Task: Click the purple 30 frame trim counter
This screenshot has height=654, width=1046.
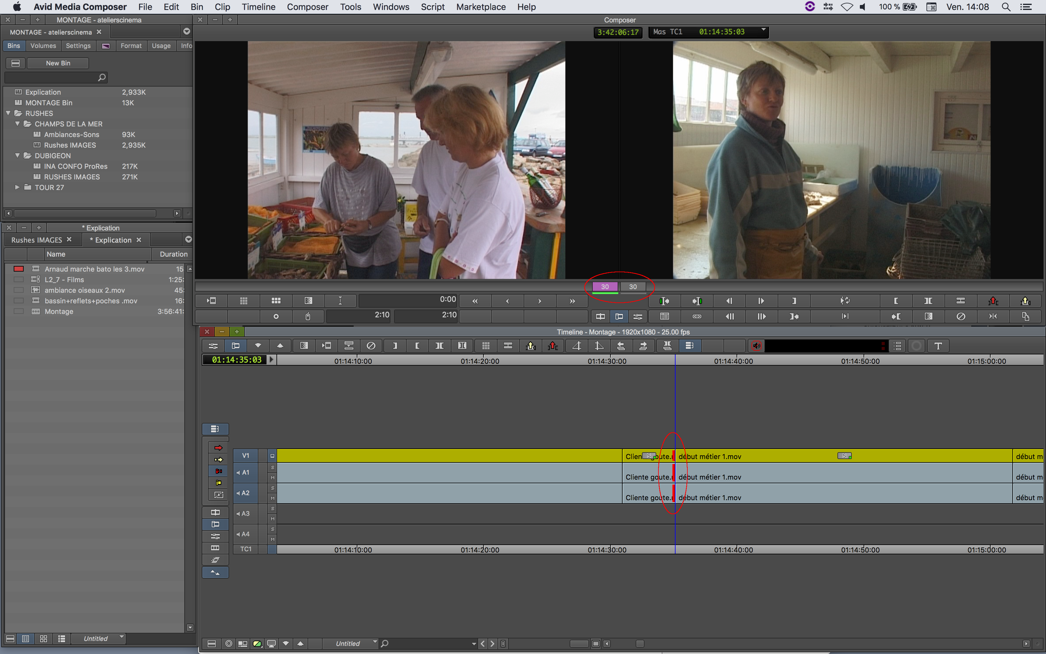Action: 605,287
